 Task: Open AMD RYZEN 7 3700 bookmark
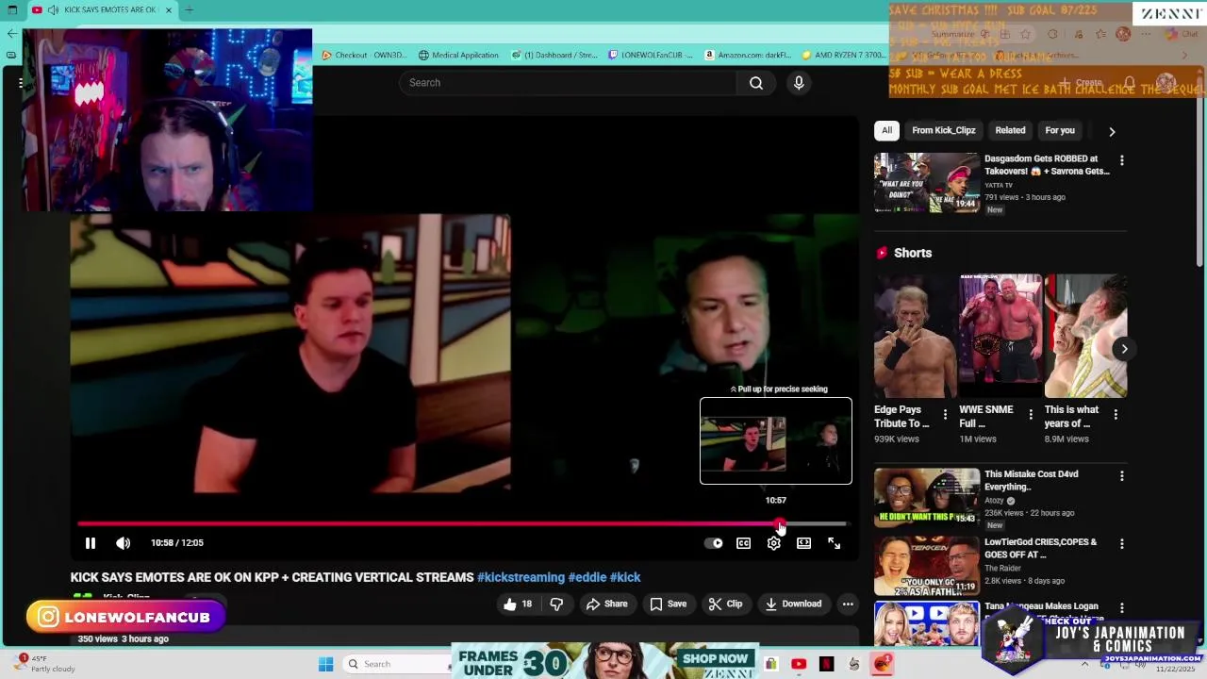843,55
